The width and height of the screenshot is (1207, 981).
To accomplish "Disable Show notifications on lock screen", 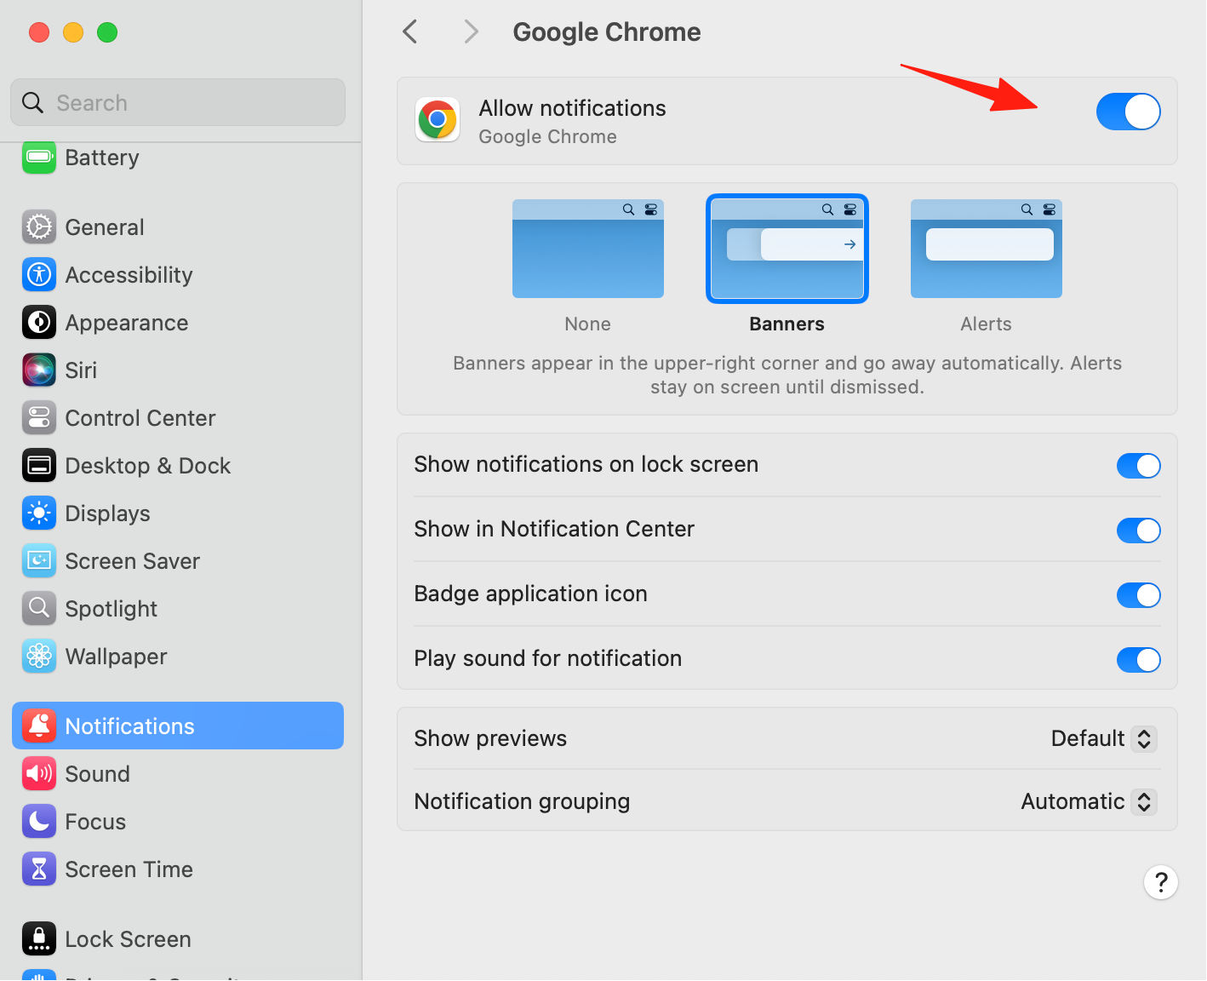I will (1138, 466).
